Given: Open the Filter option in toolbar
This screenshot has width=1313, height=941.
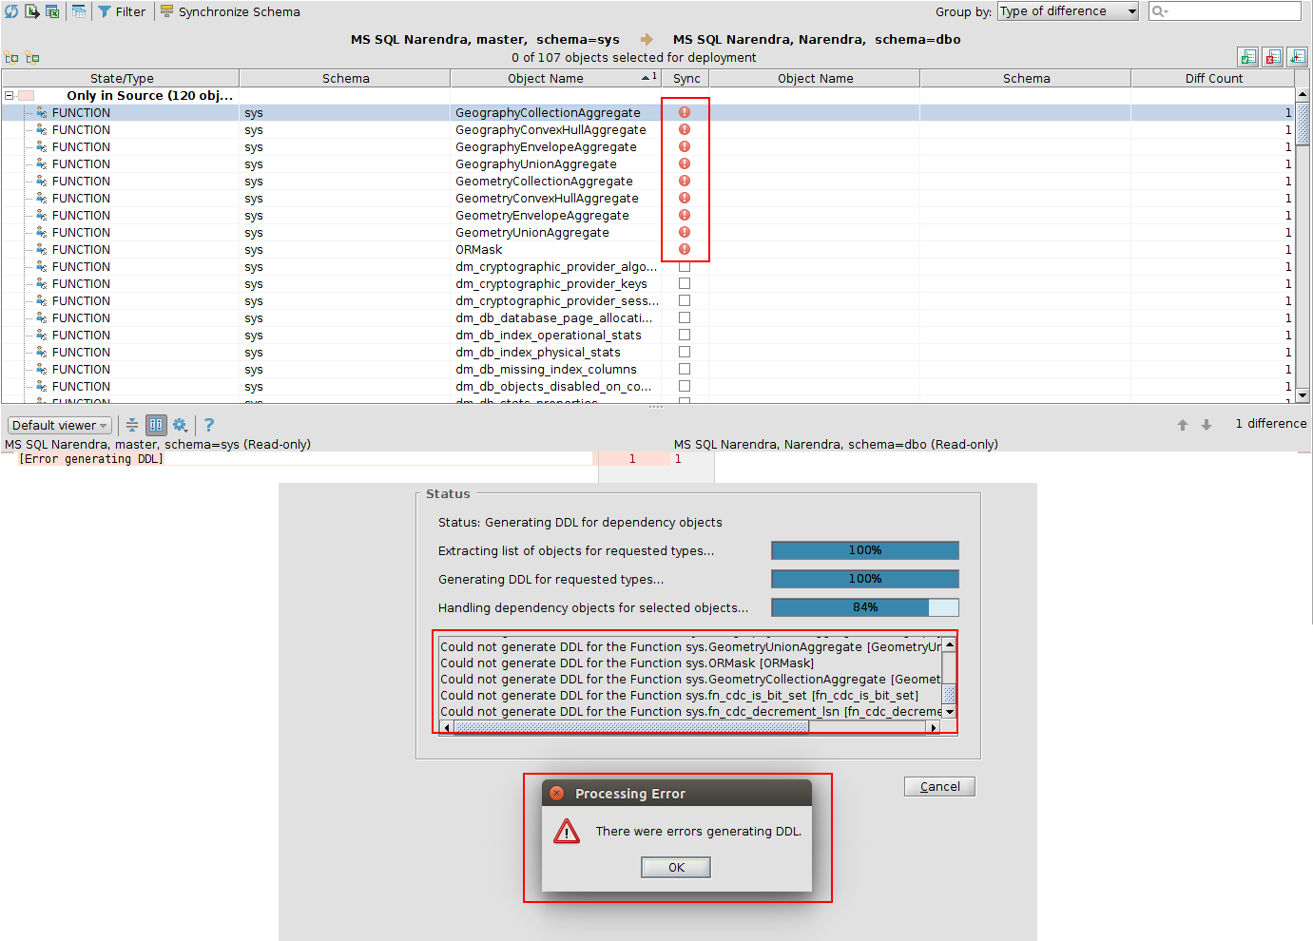Looking at the screenshot, I should coord(122,11).
